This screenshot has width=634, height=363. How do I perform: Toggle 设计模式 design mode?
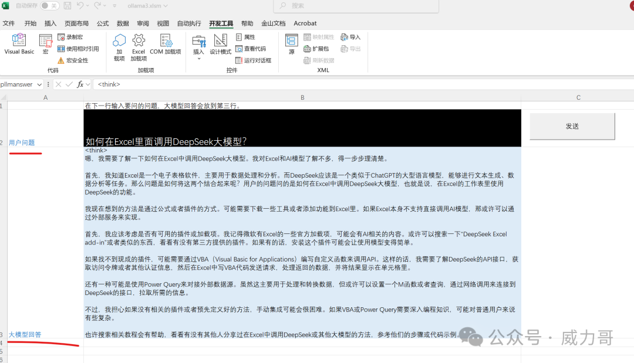point(221,44)
